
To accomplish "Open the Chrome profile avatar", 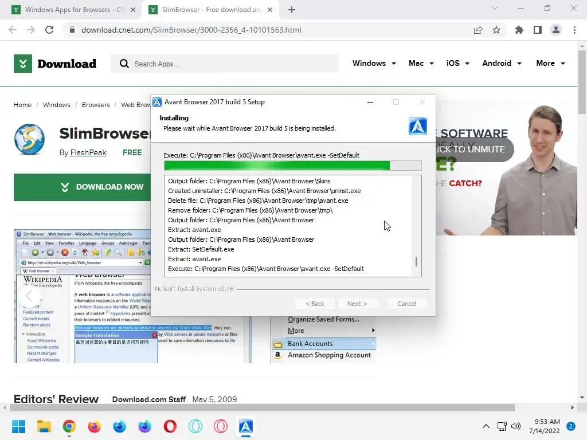I will point(556,30).
